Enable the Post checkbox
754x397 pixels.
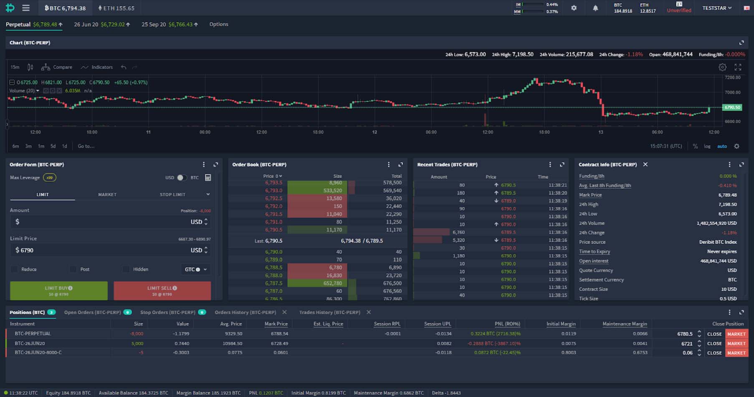(73, 269)
